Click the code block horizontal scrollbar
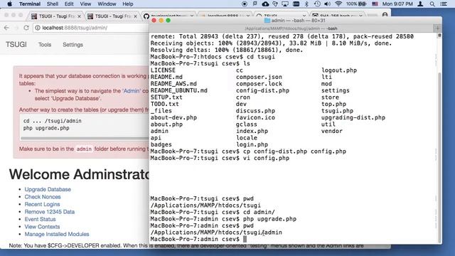Screen dimensions: 455x256 coord(84,139)
